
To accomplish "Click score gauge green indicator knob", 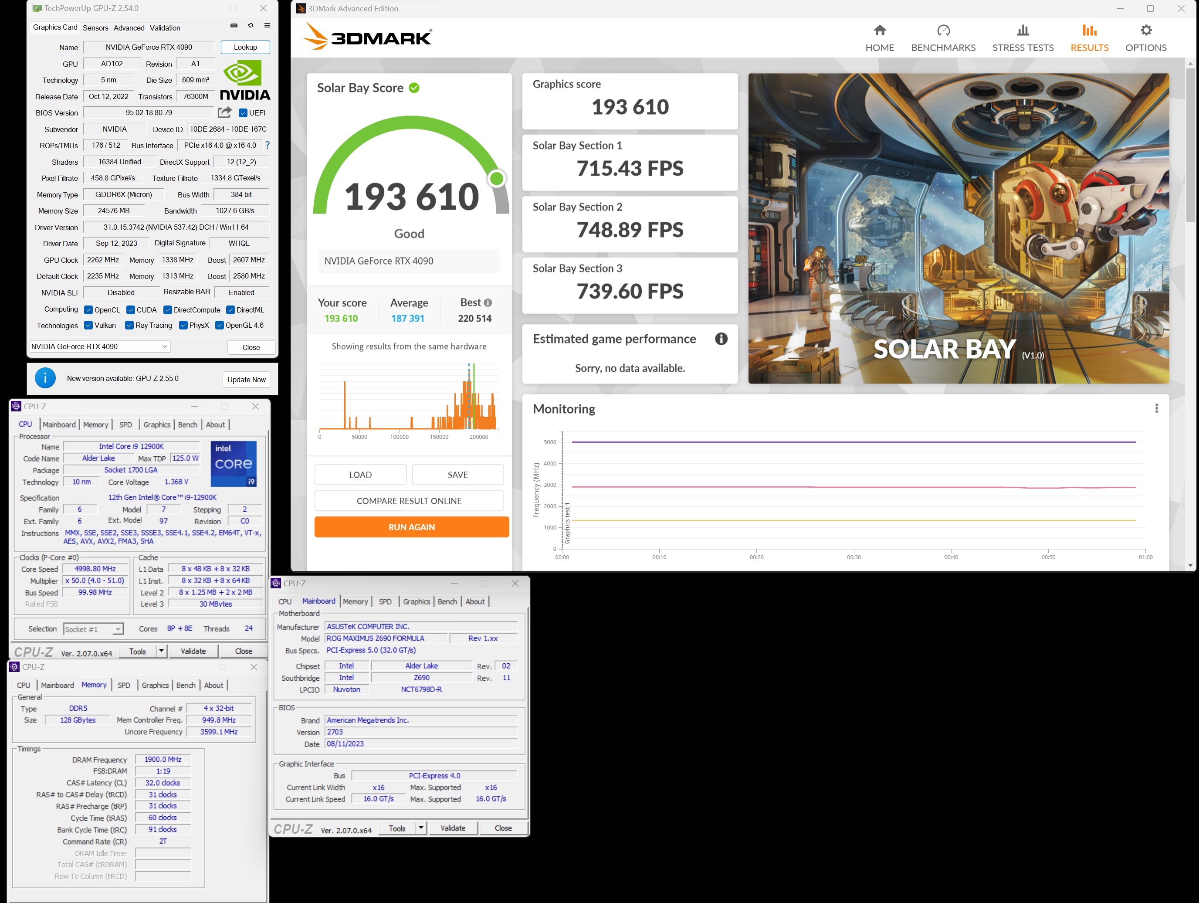I will 497,178.
